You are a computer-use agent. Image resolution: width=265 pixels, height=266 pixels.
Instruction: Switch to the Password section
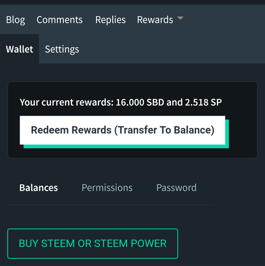tap(176, 188)
